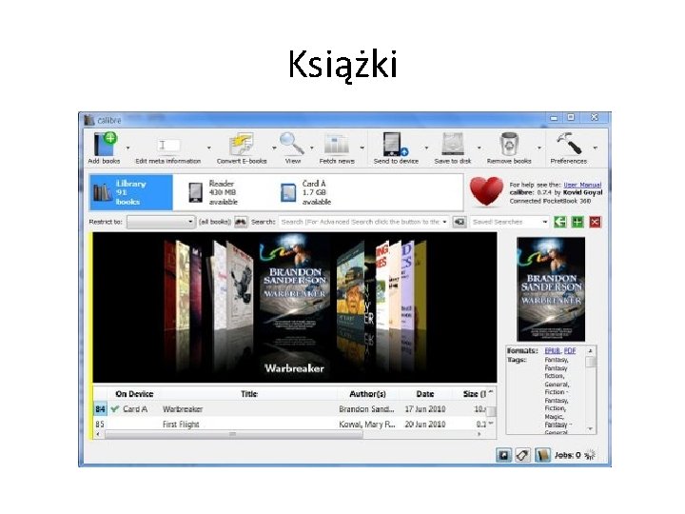The image size is (685, 514).
Task: Open the Restrict to combo box
Action: pyautogui.click(x=161, y=222)
